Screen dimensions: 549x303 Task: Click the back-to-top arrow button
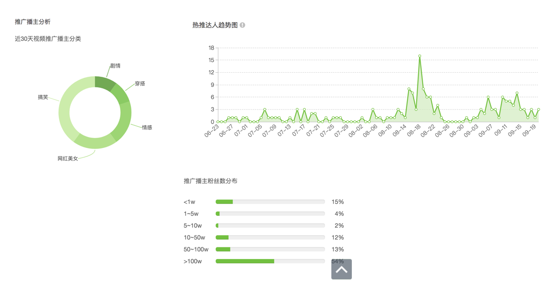coord(341,269)
